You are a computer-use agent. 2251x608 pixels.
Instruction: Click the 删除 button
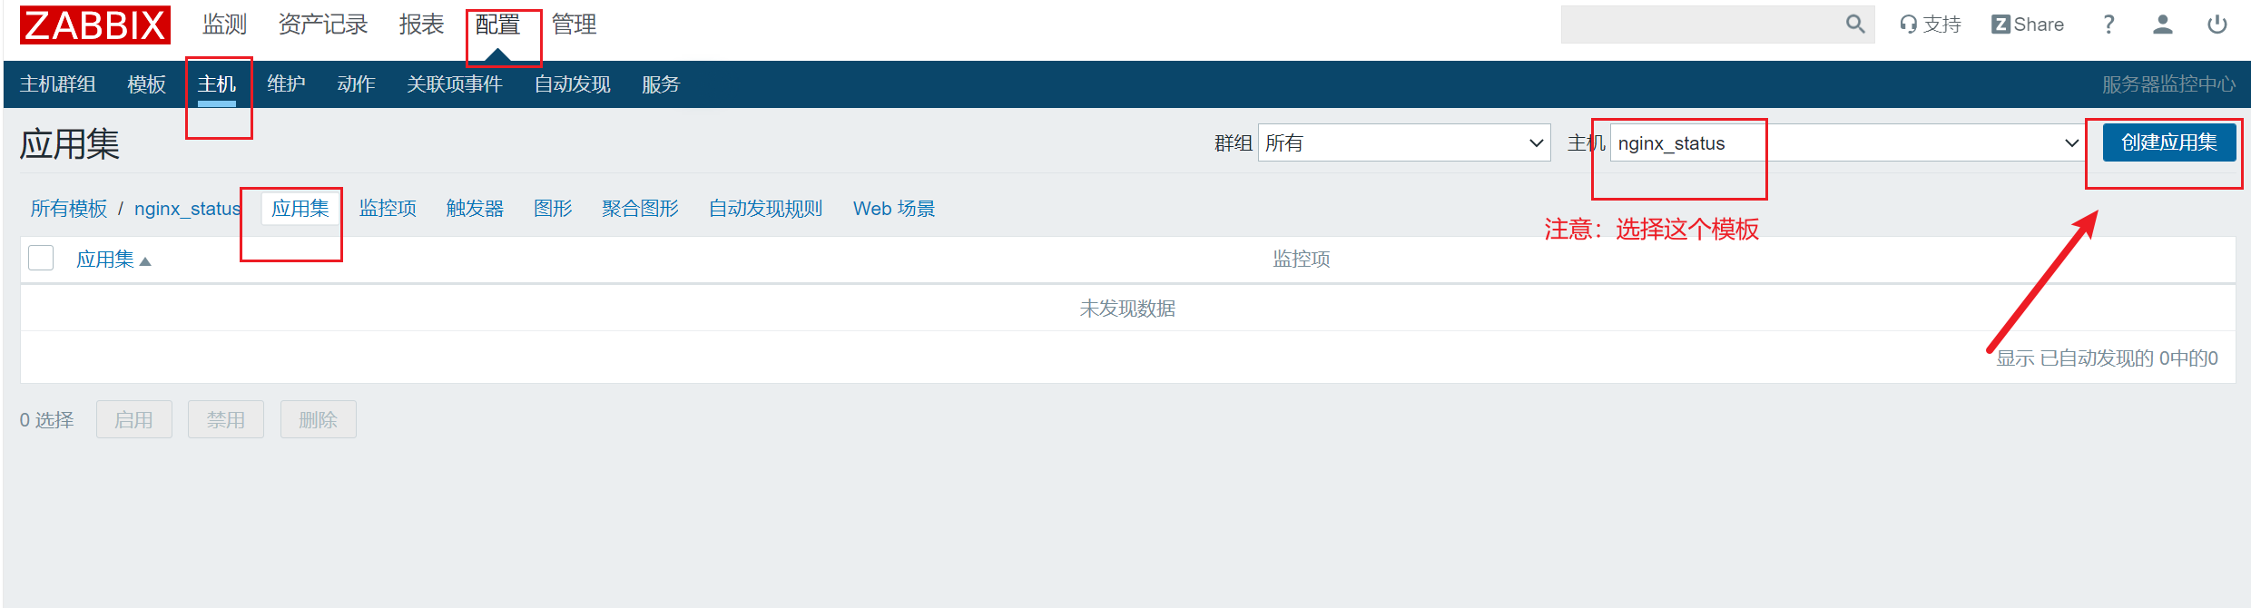tap(319, 419)
